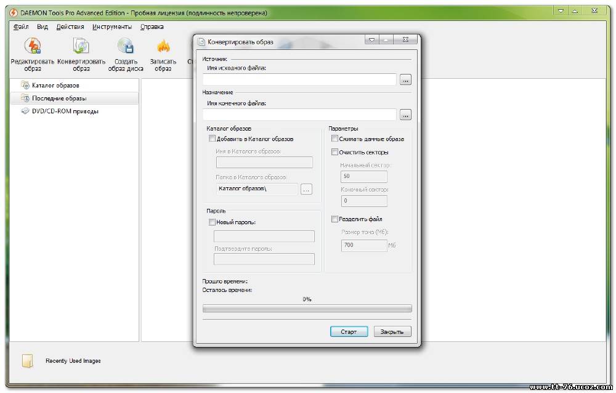Tick the Новый пароль checkbox
The height and width of the screenshot is (393, 616).
[212, 222]
